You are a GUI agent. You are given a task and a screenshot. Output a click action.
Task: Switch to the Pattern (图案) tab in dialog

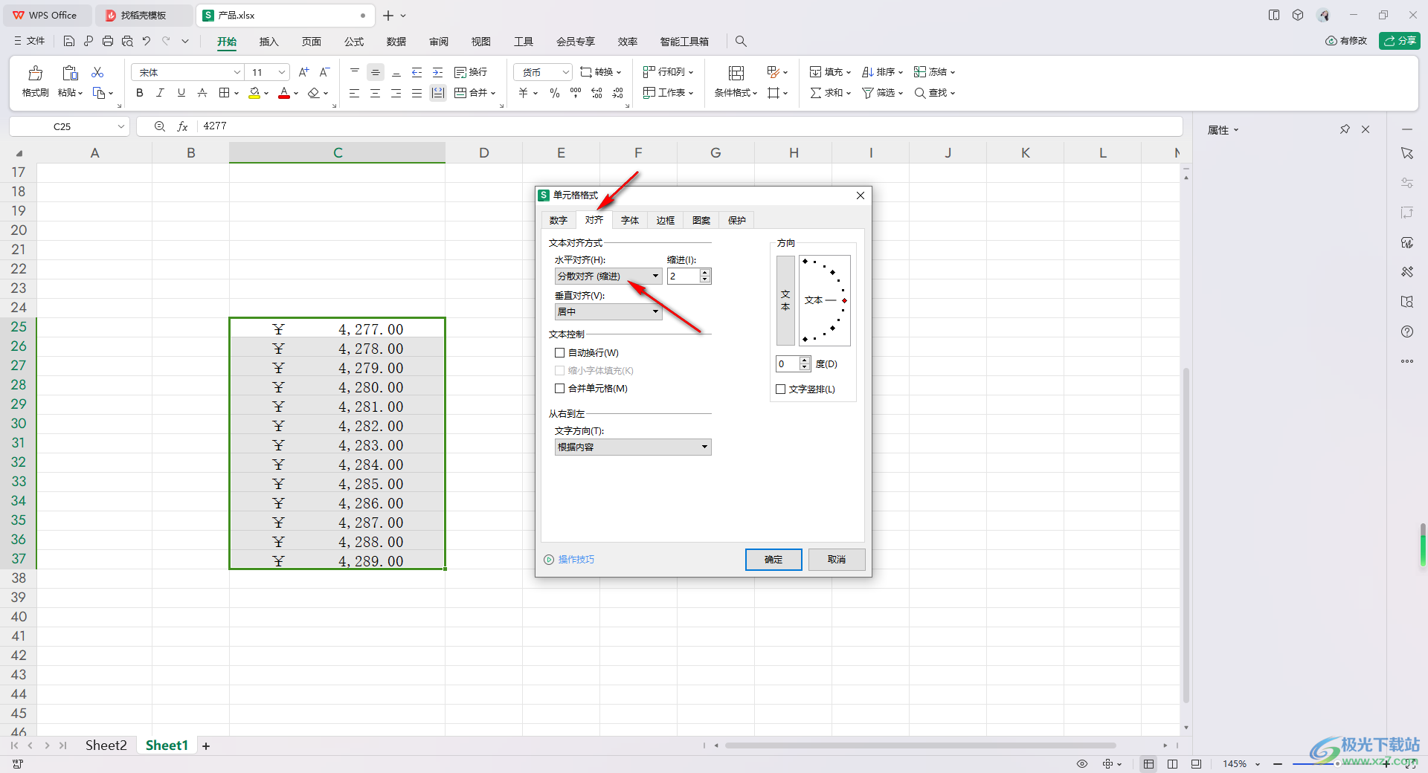pos(701,221)
